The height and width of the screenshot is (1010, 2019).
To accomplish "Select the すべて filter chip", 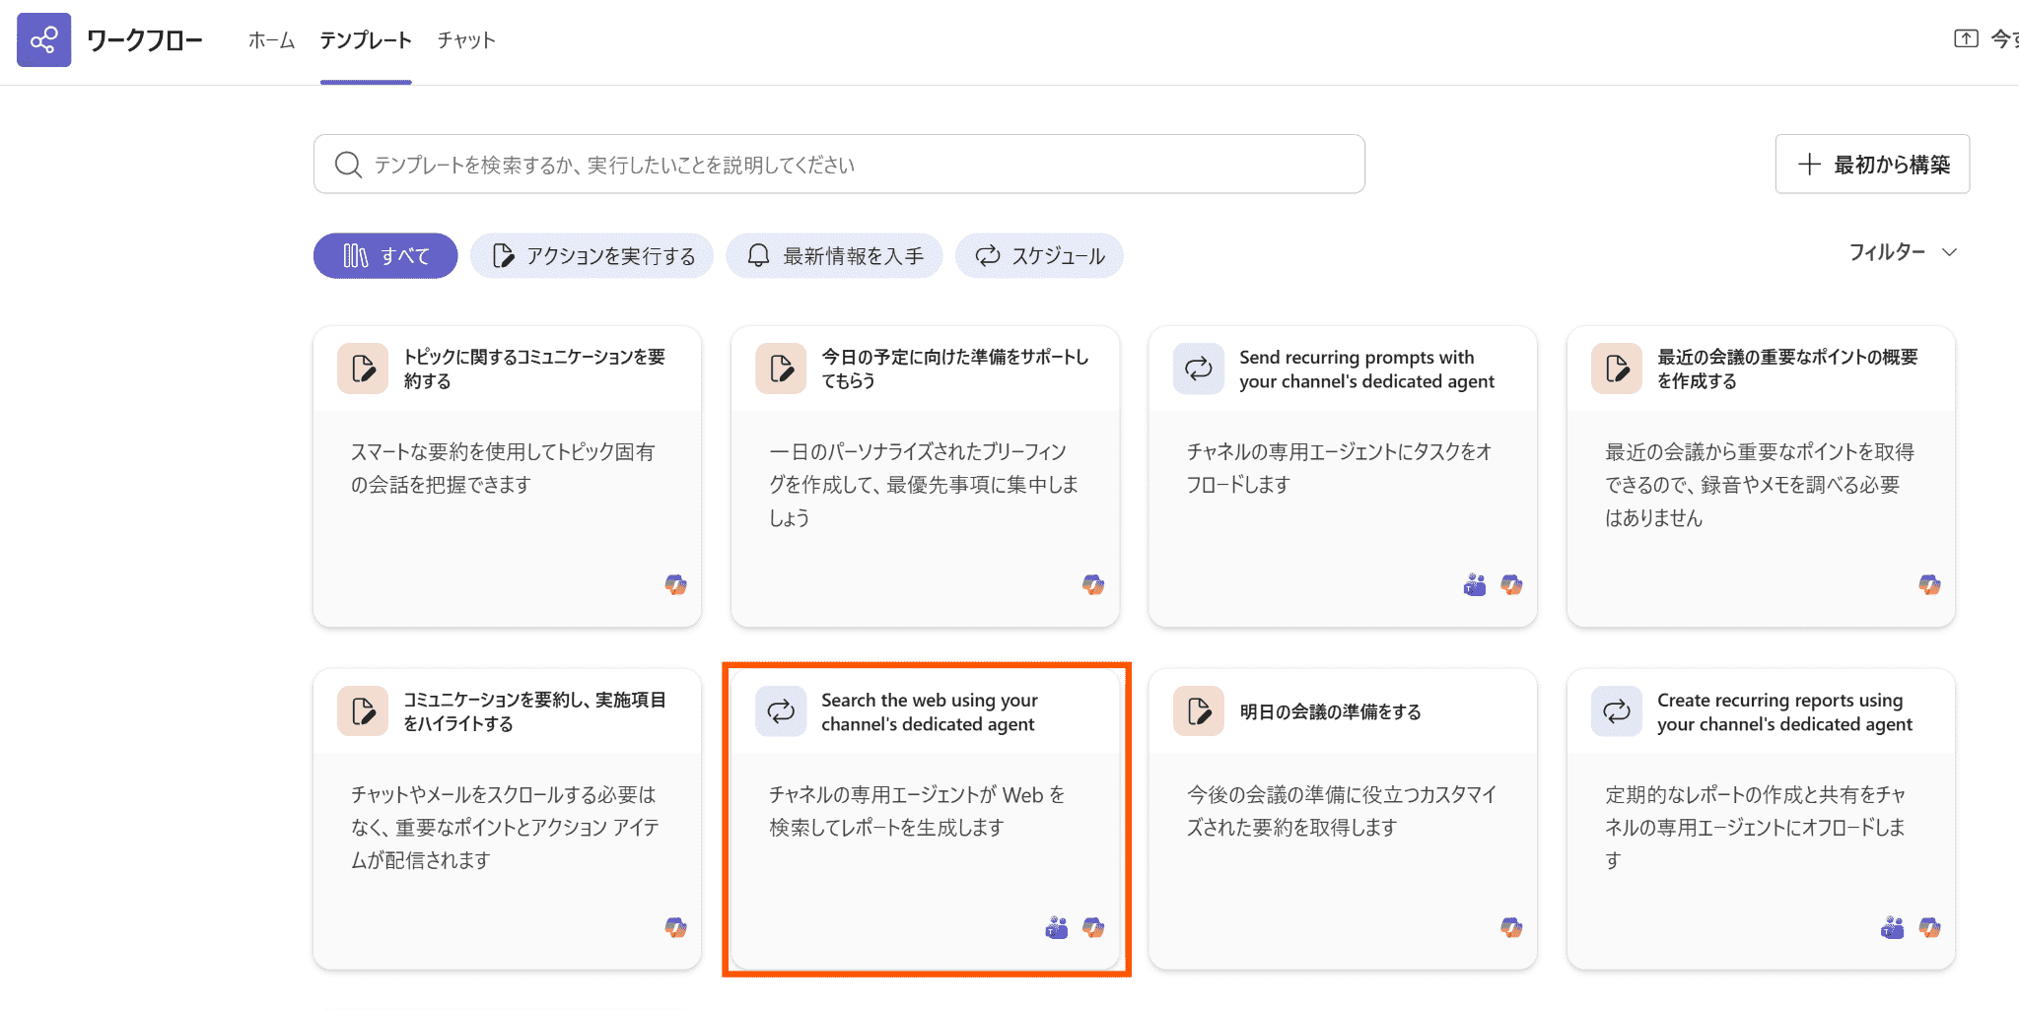I will [385, 256].
